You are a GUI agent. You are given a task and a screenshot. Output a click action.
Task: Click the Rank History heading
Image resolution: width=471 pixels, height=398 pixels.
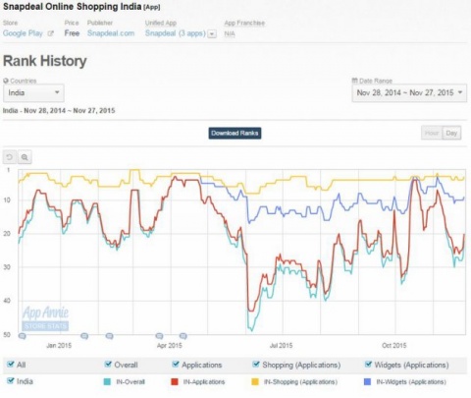click(x=45, y=61)
